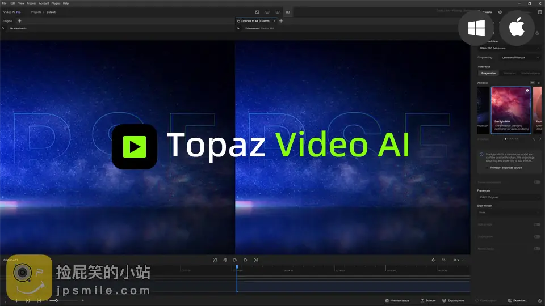545x306 pixels.
Task: Click the icon right of Export as
Action: coord(540,300)
